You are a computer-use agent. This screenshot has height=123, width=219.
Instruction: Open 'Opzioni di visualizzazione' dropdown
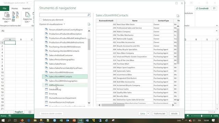pos(52,24)
